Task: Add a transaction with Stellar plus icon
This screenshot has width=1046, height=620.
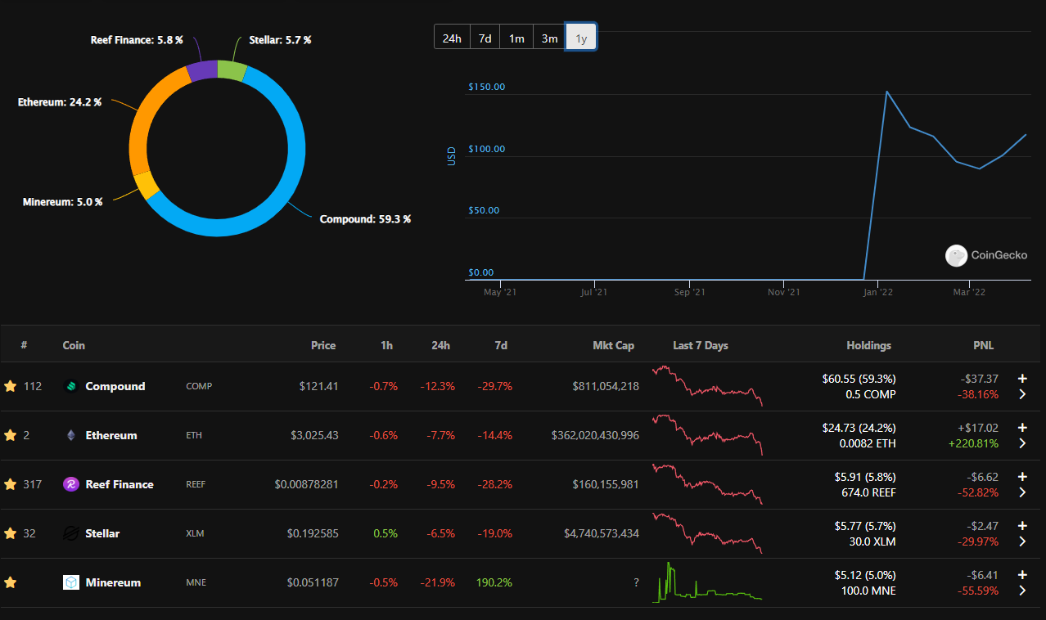Action: click(x=1022, y=525)
